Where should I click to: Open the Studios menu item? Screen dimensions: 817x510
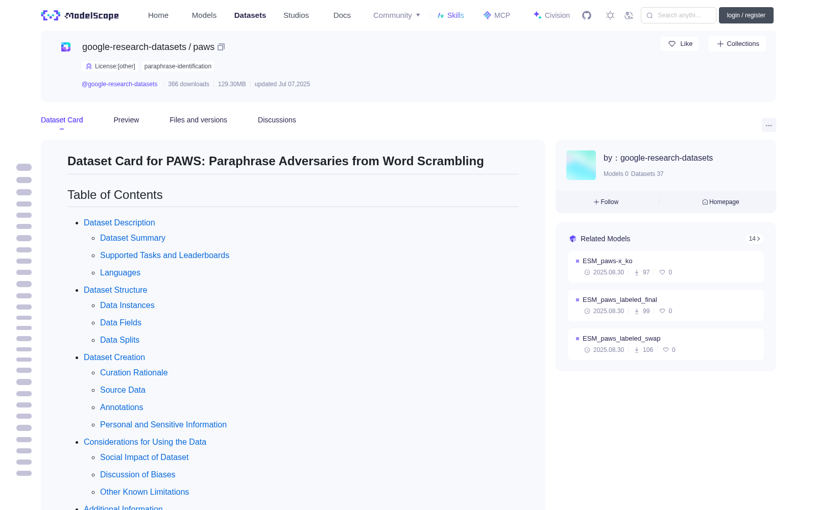point(296,15)
